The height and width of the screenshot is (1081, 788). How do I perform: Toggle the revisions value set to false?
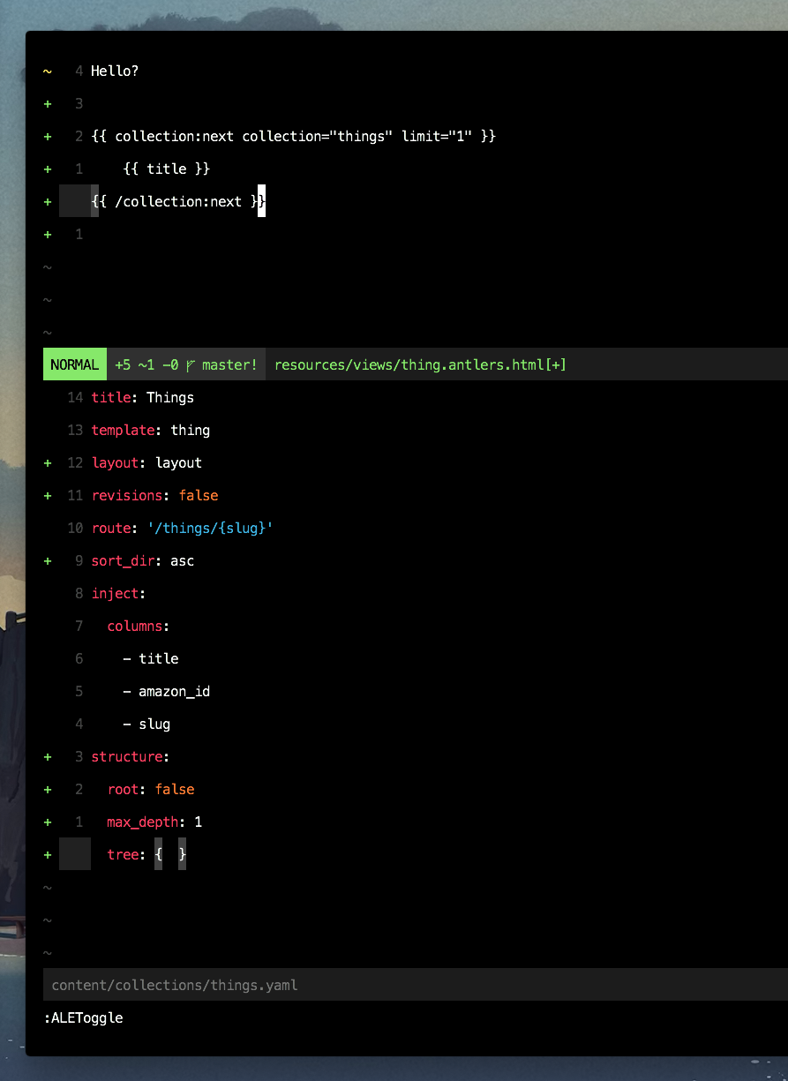point(199,495)
